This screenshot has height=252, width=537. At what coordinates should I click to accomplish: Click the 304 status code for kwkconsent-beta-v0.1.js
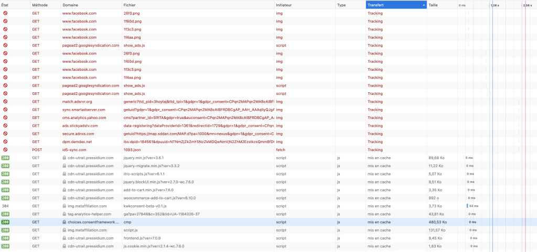tap(5, 206)
